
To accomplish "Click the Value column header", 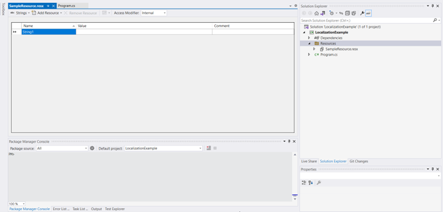I will click(x=144, y=26).
